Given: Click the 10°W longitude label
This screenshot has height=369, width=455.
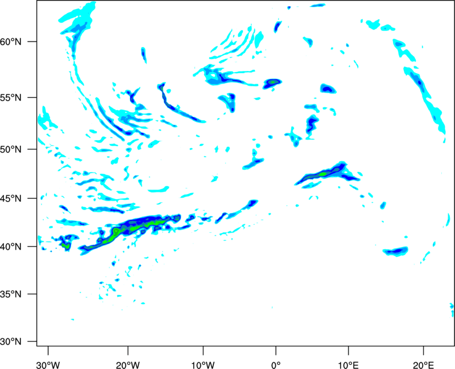Looking at the screenshot, I should point(203,365).
